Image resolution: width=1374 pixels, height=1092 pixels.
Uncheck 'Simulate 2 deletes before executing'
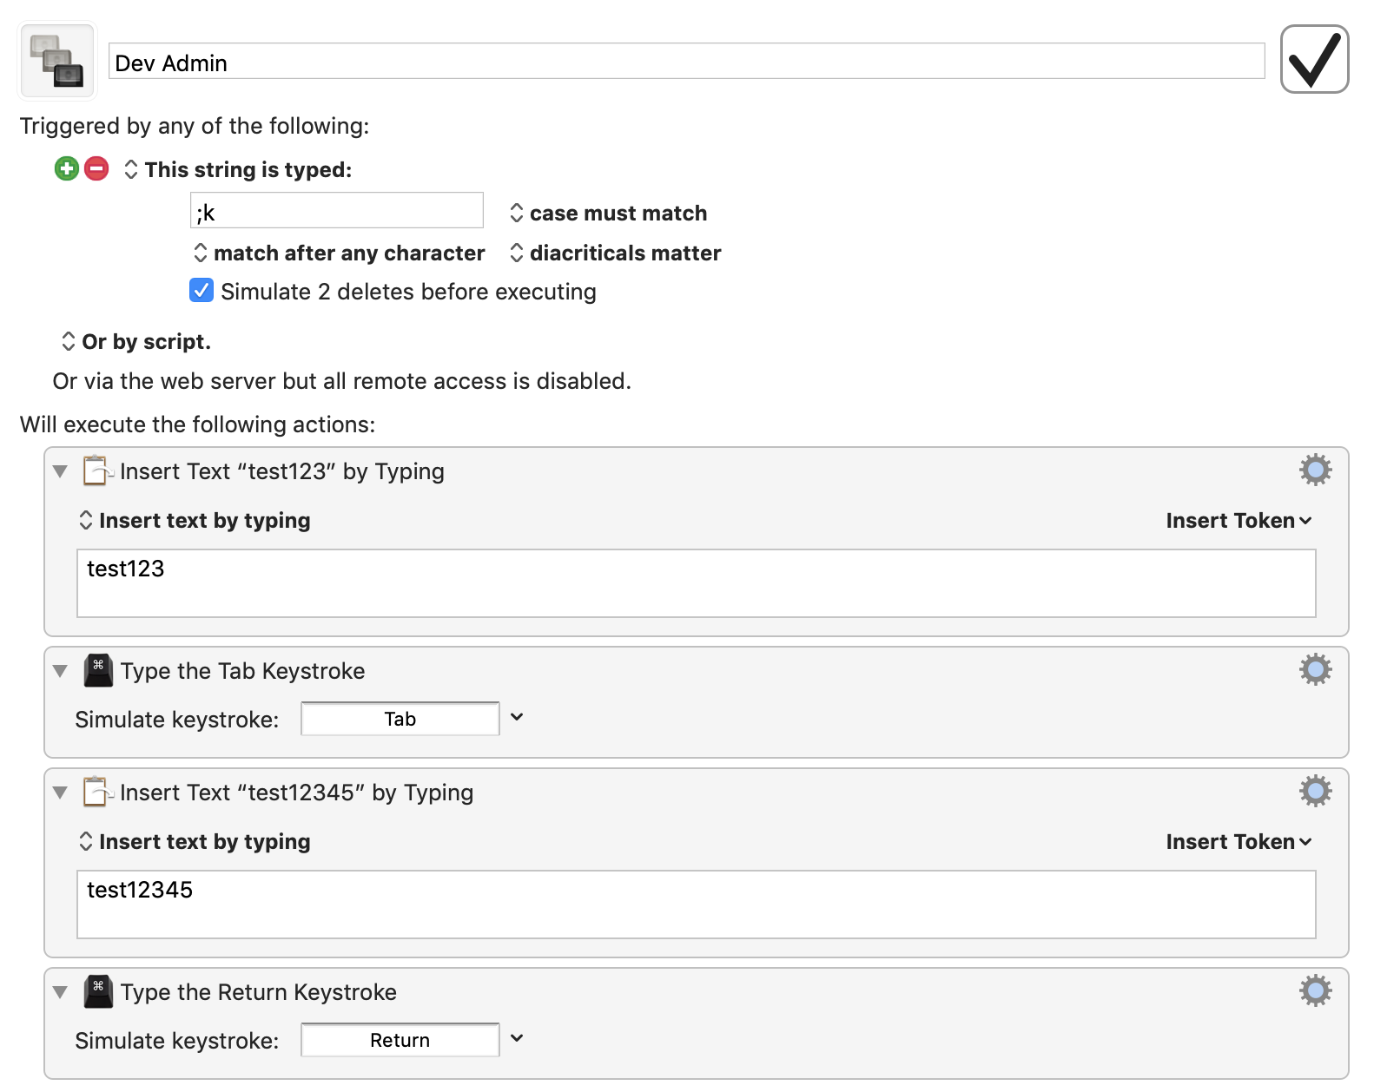coord(201,291)
